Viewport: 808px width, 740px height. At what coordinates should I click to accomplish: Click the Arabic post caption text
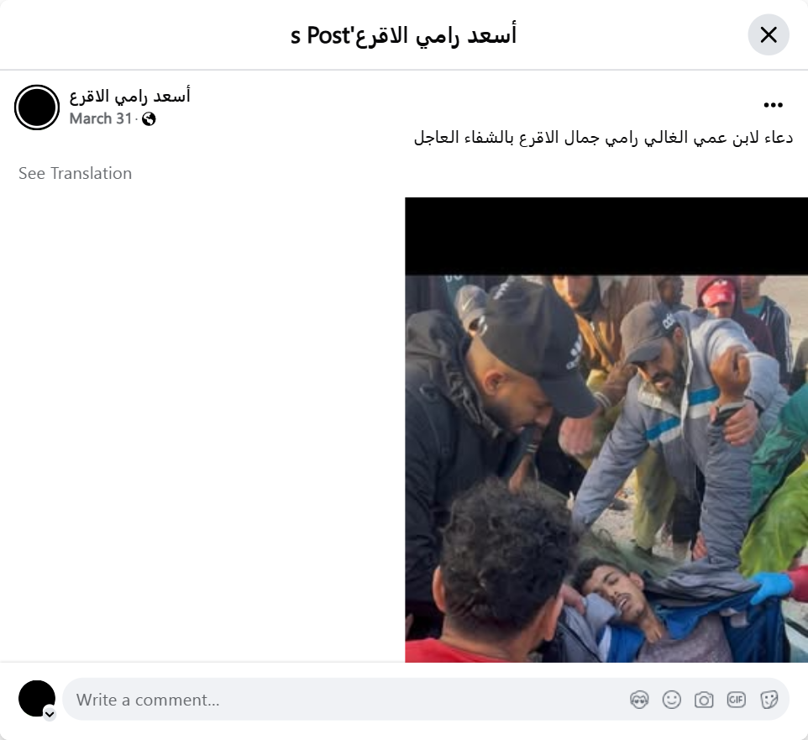click(603, 138)
